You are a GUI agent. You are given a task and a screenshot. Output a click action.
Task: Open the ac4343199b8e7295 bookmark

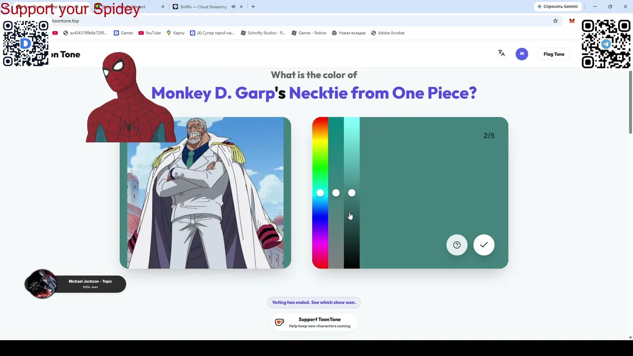[x=85, y=33]
